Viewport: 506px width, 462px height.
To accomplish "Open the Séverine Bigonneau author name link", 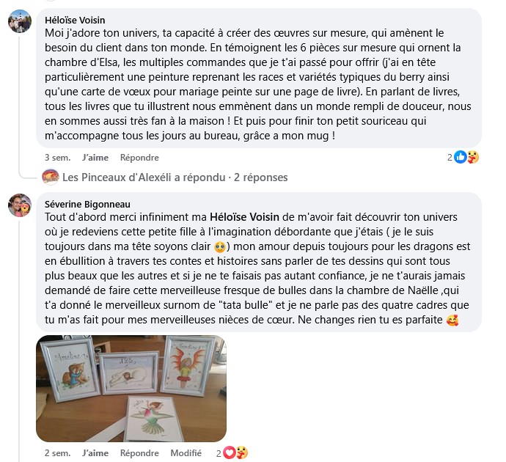I will click(87, 204).
